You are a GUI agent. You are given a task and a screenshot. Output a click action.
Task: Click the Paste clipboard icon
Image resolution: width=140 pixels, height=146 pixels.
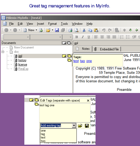tap(96, 30)
